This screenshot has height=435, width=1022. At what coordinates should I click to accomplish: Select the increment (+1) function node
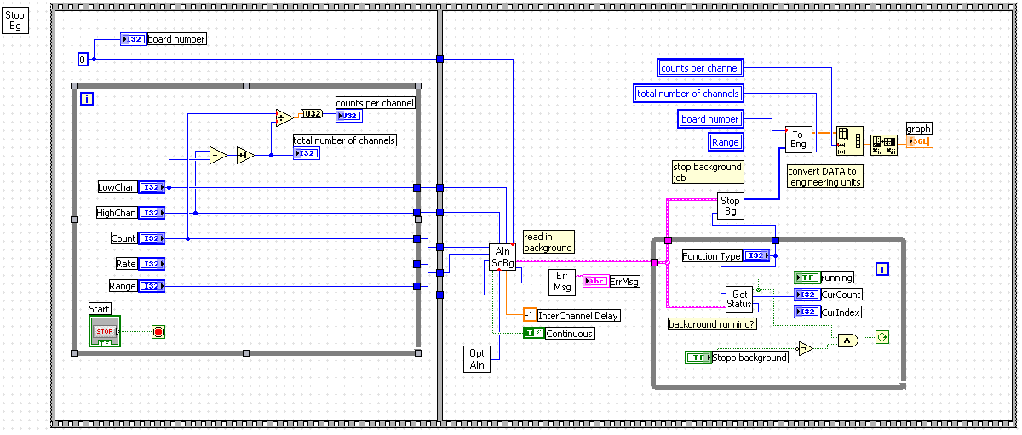(245, 155)
